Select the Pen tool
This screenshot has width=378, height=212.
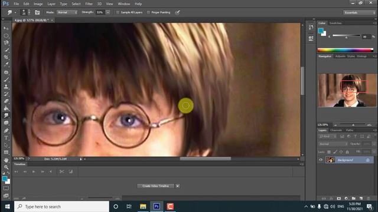6,131
